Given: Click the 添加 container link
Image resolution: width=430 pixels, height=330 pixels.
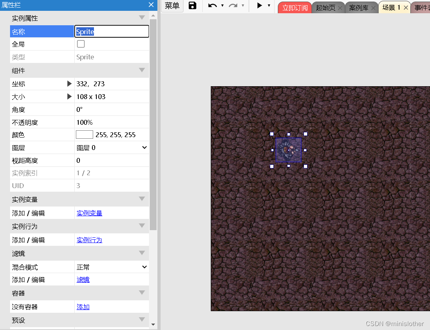Looking at the screenshot, I should (x=83, y=307).
